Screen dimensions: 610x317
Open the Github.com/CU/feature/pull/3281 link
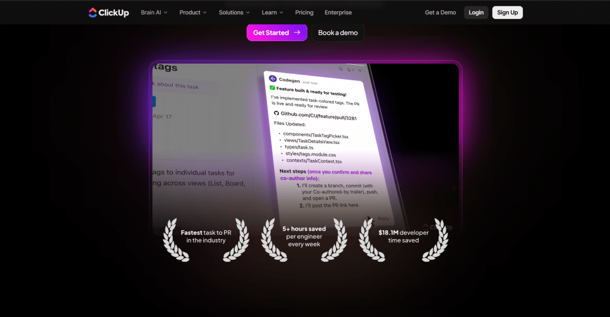coord(319,116)
